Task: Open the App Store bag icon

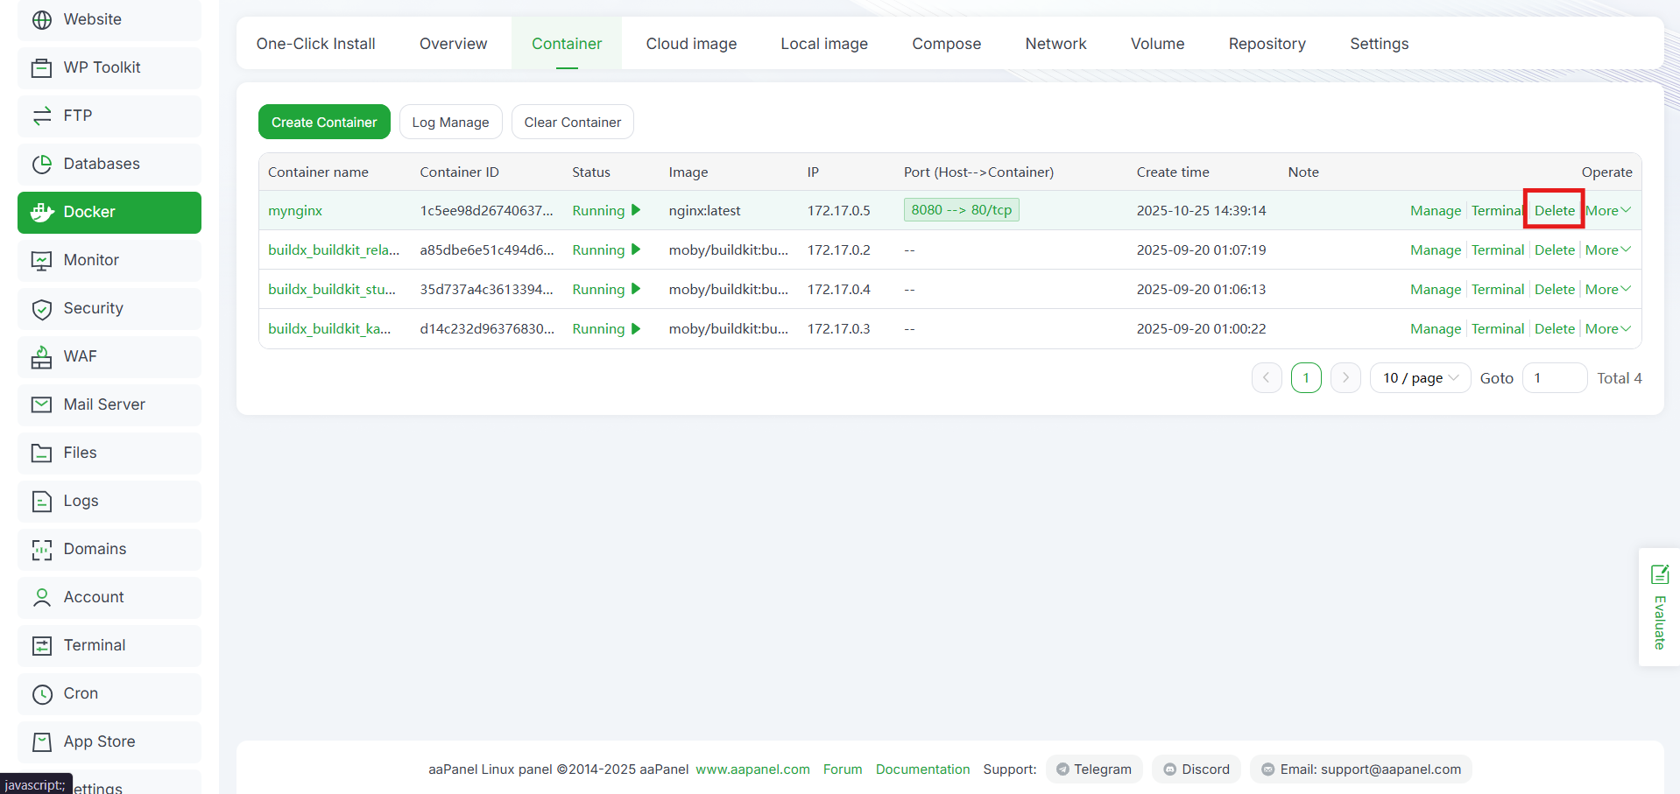Action: tap(42, 741)
